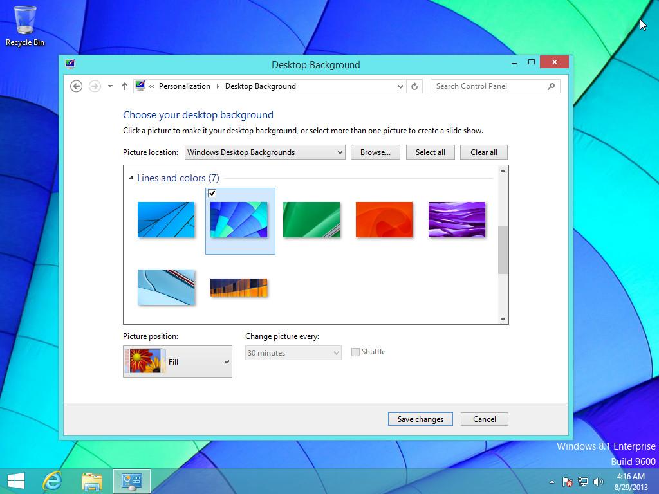Navigate to Personalization breadcrumb
Viewport: 659px width, 494px height.
pos(185,86)
